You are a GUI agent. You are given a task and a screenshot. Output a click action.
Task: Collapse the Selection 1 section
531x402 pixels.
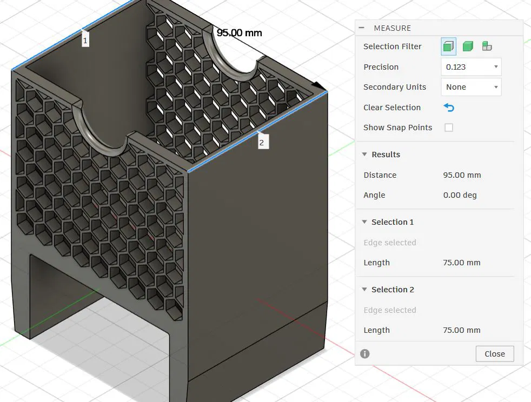(364, 222)
